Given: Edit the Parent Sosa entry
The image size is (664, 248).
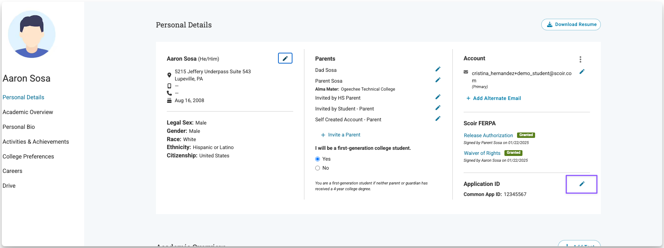Looking at the screenshot, I should click(438, 80).
